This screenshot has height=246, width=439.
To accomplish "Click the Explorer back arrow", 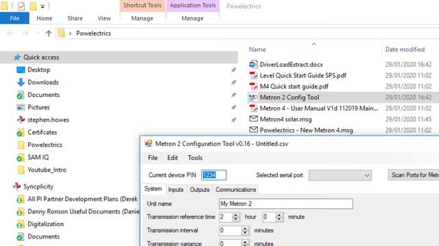I will coord(10,33).
